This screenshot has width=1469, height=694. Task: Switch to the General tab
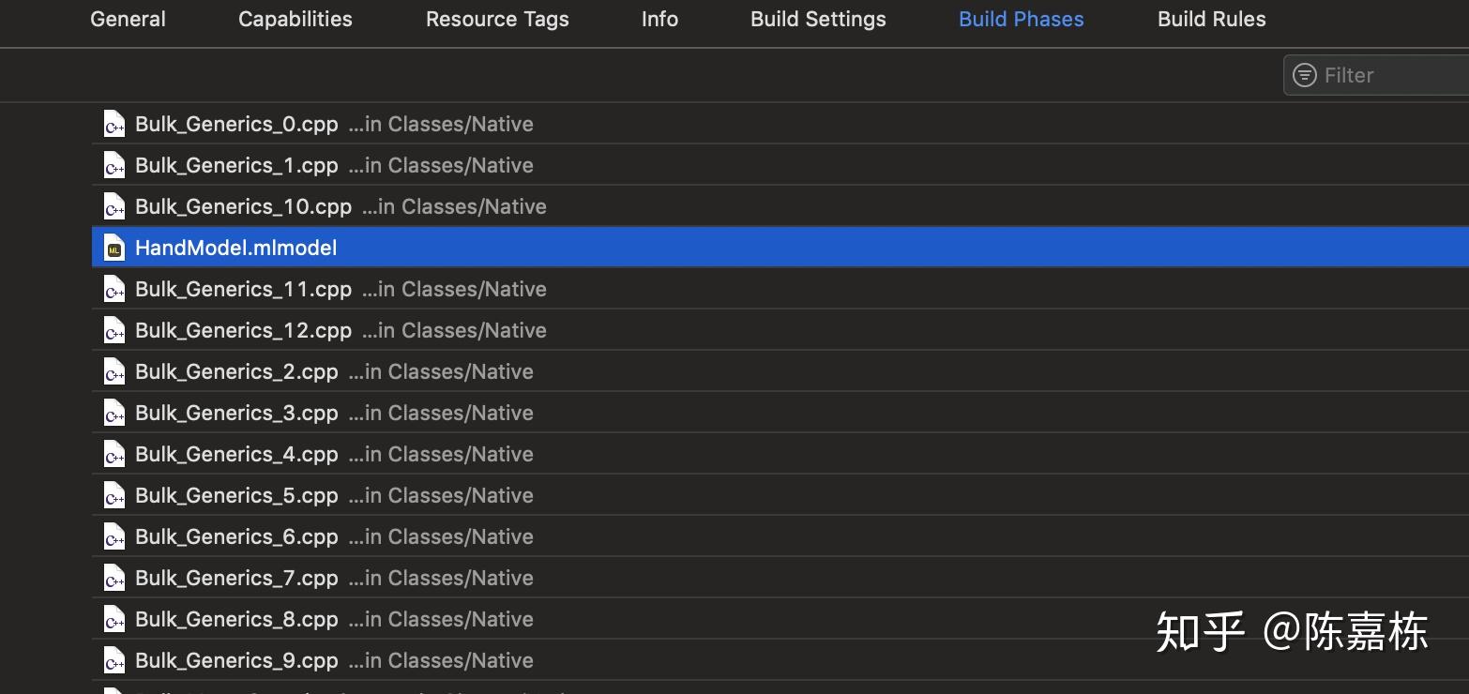[x=128, y=20]
